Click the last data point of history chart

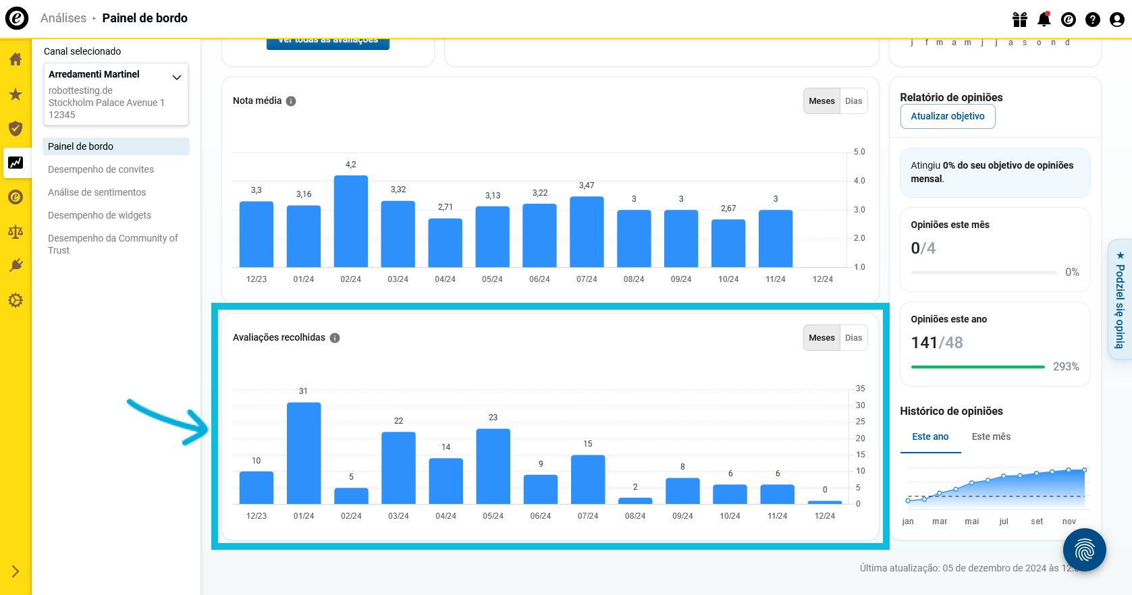click(x=1085, y=470)
